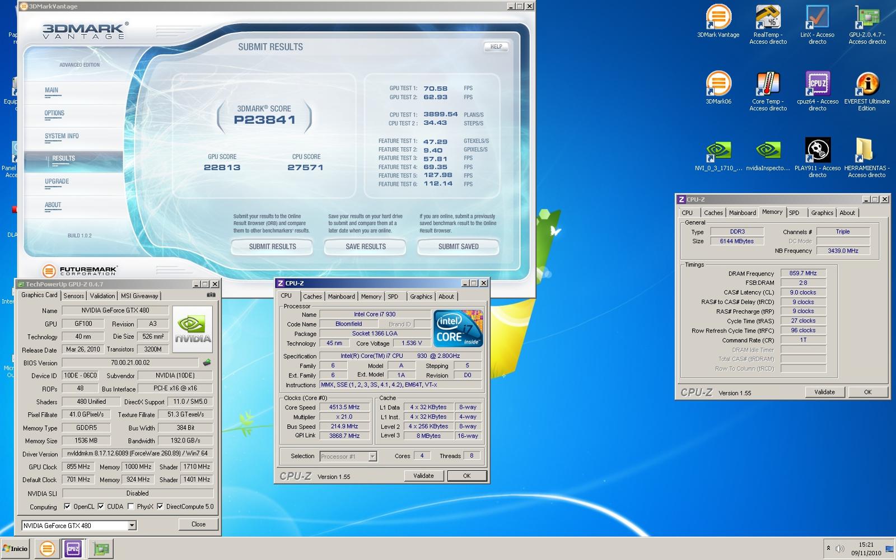Click GPU-Z taskbar button

[x=101, y=549]
